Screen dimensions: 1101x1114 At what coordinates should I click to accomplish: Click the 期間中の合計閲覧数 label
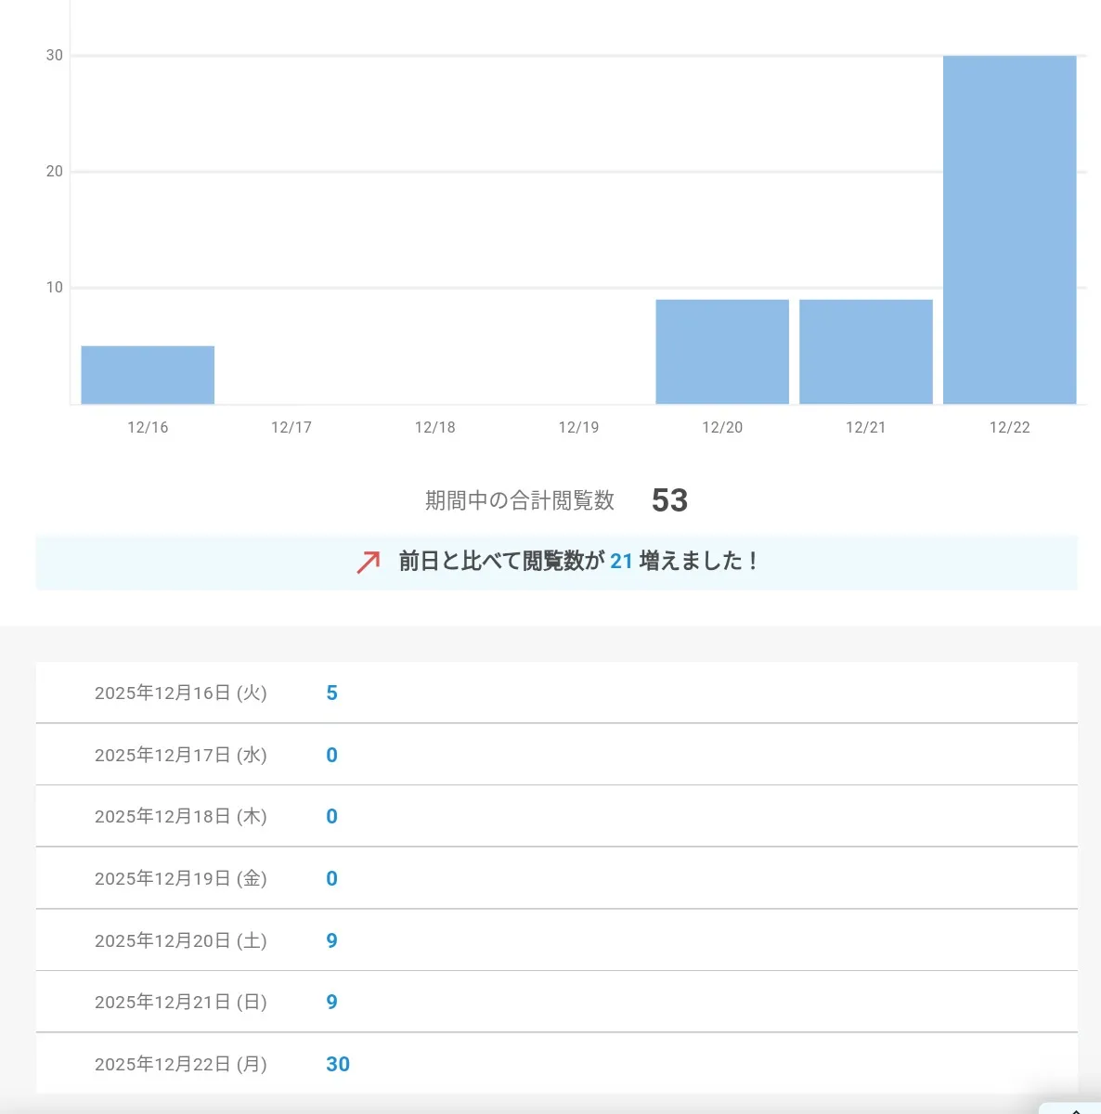(x=520, y=501)
